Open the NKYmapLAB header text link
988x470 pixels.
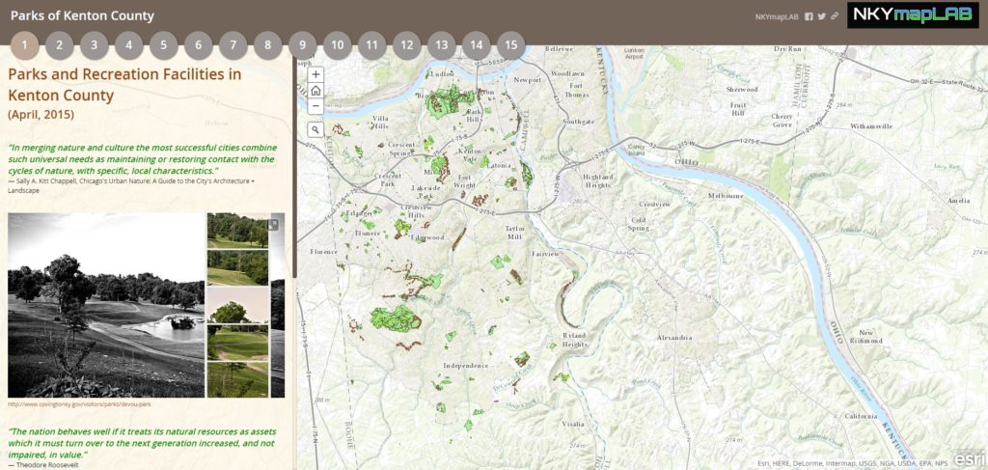(777, 17)
